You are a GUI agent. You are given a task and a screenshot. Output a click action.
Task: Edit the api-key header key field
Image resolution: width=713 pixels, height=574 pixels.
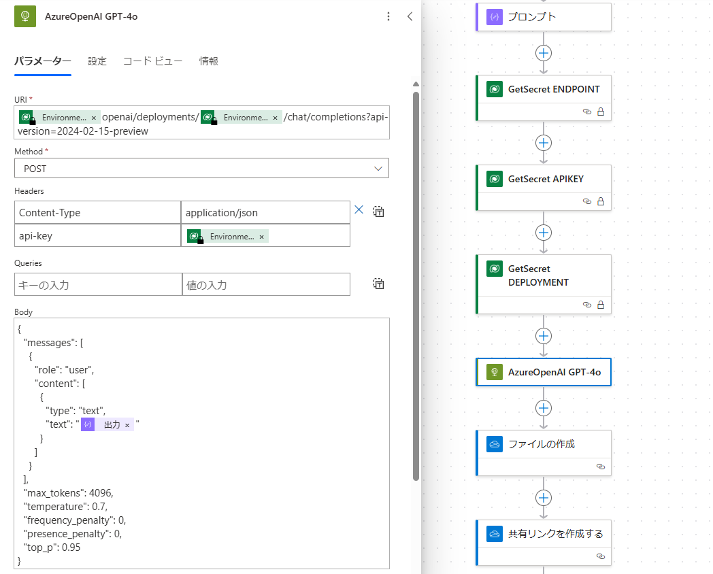97,236
